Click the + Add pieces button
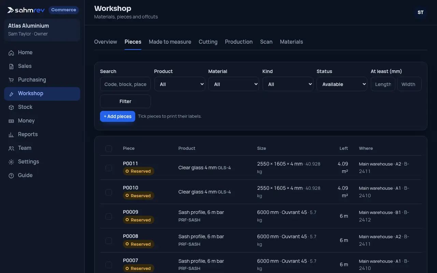This screenshot has height=273, width=437. (117, 116)
